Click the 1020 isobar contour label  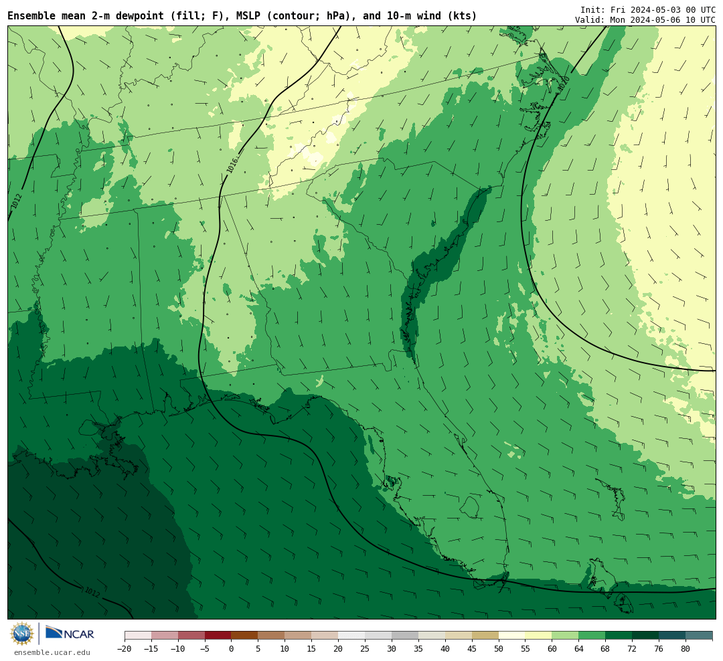pyautogui.click(x=564, y=85)
